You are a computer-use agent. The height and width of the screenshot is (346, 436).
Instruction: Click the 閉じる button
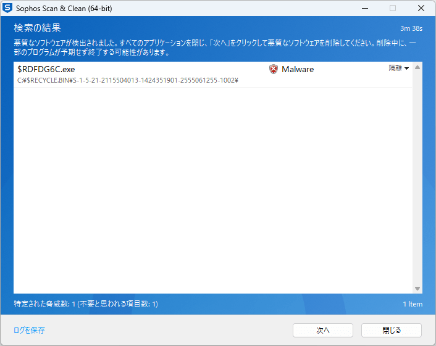tap(392, 330)
